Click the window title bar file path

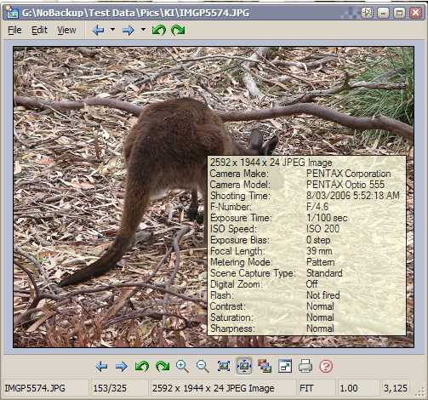(136, 13)
